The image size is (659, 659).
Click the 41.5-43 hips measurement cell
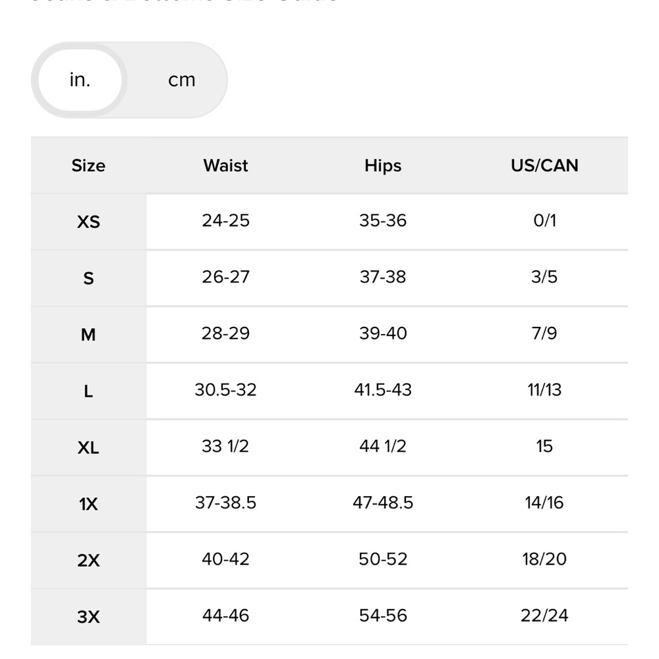coord(383,390)
